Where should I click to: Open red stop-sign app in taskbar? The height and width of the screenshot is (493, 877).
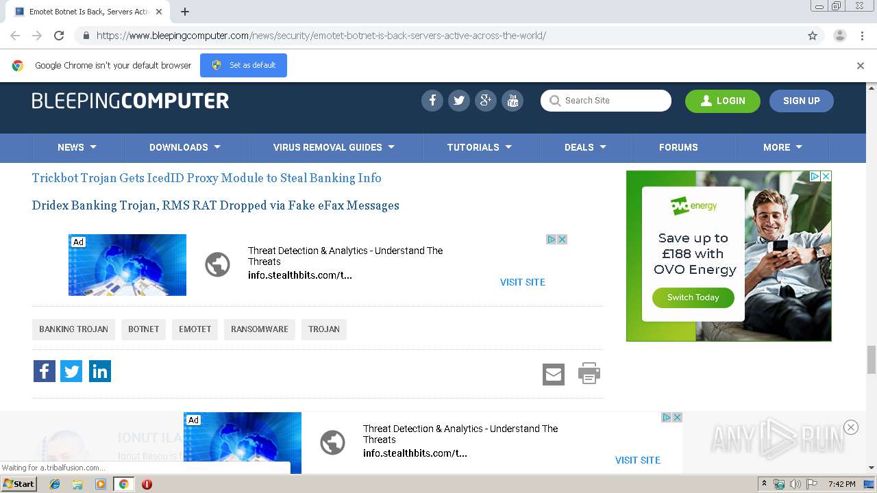click(147, 484)
